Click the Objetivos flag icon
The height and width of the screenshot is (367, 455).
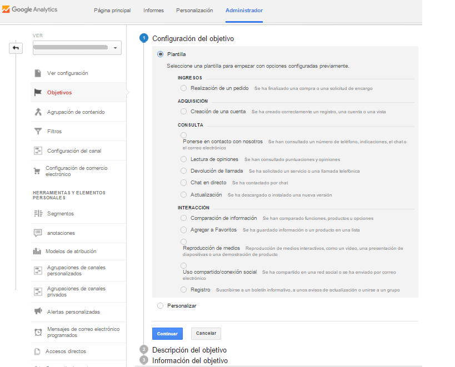coord(38,93)
